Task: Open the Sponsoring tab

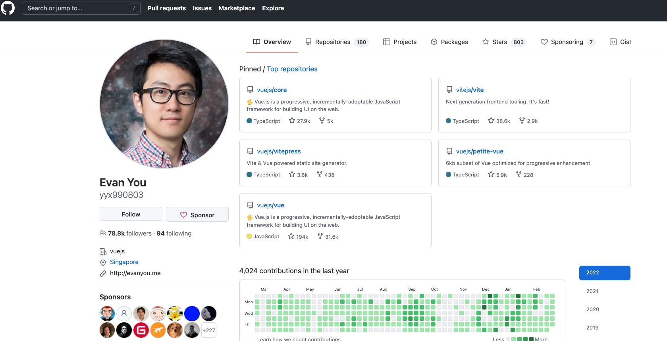Action: coord(568,42)
